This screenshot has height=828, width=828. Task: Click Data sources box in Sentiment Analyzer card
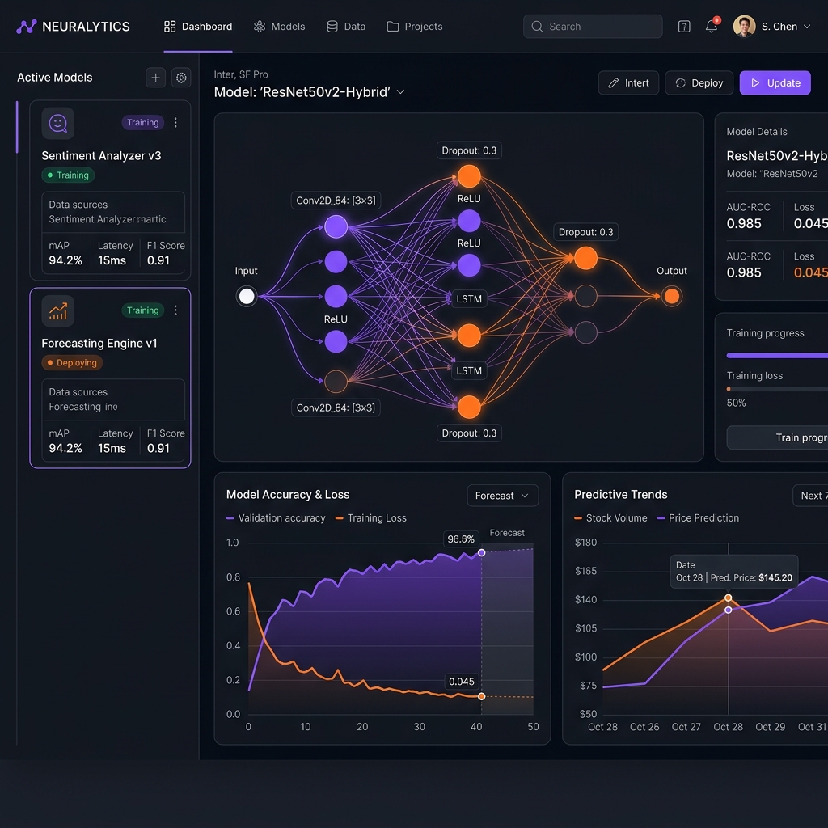[113, 212]
